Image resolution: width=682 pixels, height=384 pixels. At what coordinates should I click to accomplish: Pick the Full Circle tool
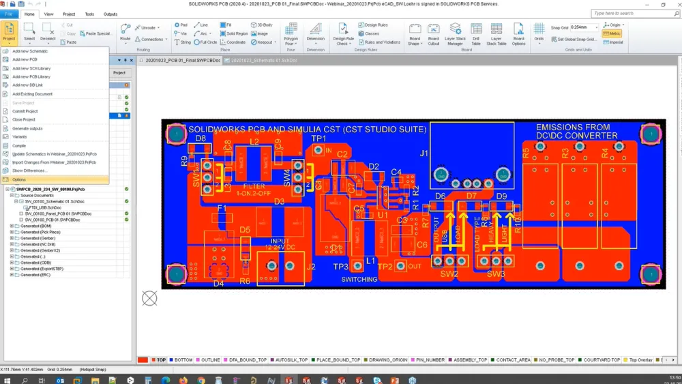click(205, 42)
